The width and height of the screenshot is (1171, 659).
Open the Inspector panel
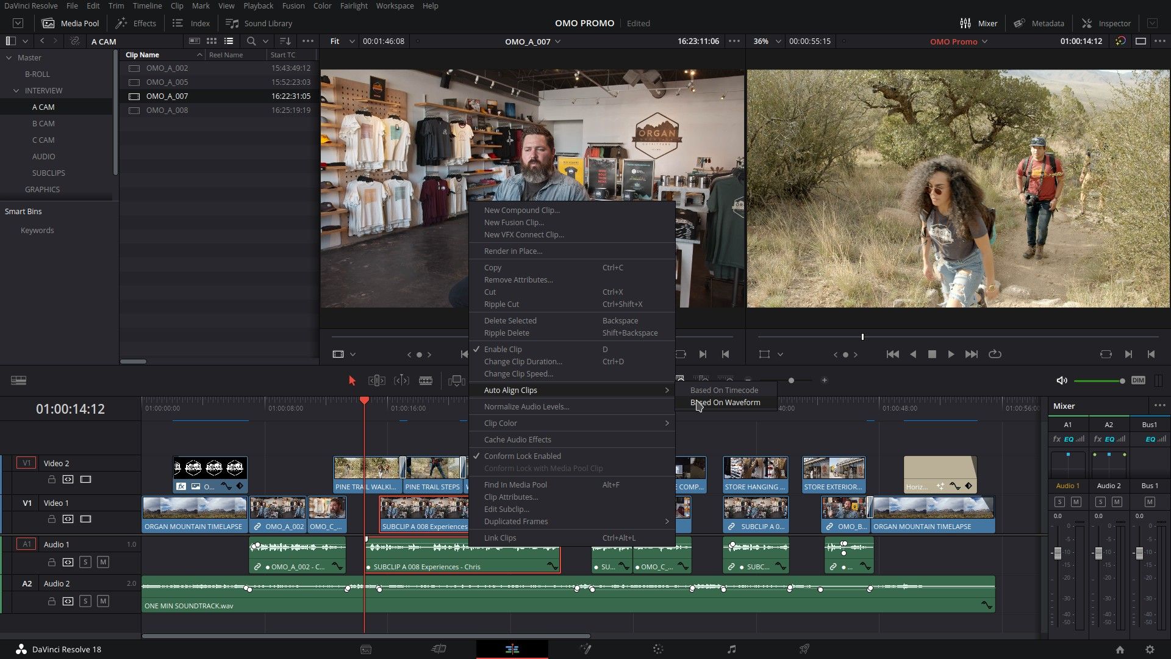1106,23
